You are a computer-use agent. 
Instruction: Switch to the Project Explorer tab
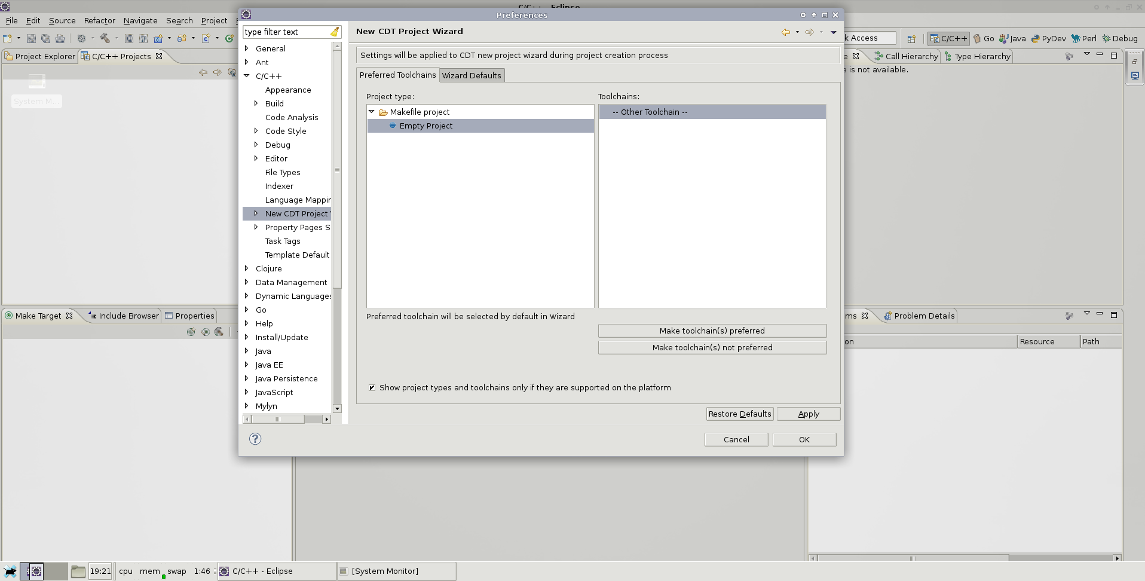click(x=40, y=56)
